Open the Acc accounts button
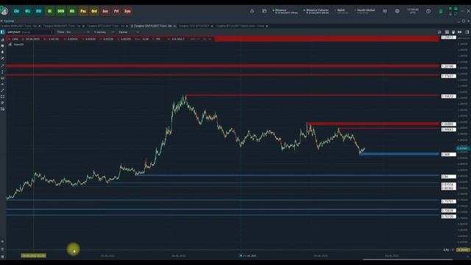471x265 pixels. (105, 11)
